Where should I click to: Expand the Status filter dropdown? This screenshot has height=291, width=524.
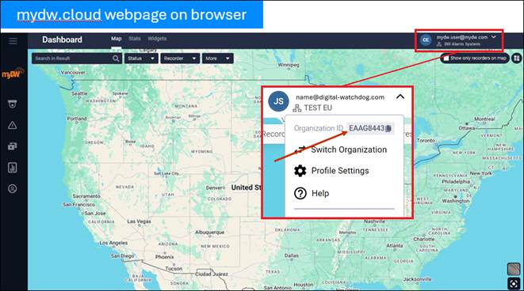[x=141, y=59]
